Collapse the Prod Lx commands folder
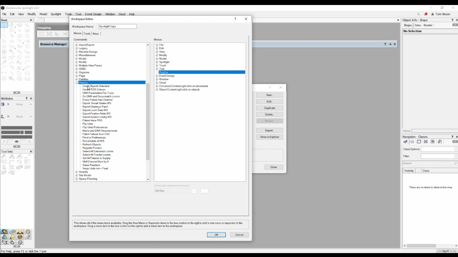The height and width of the screenshot is (257, 458). [77, 82]
